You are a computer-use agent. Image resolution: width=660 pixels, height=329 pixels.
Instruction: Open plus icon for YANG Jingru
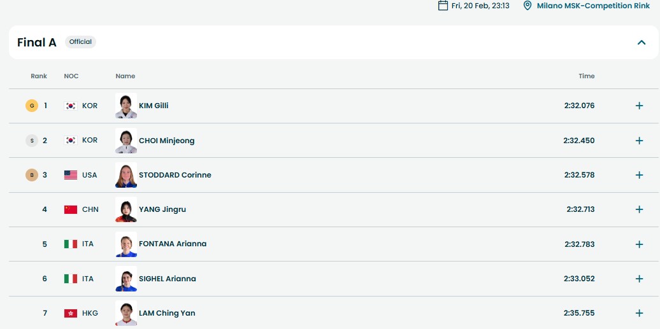pos(639,209)
